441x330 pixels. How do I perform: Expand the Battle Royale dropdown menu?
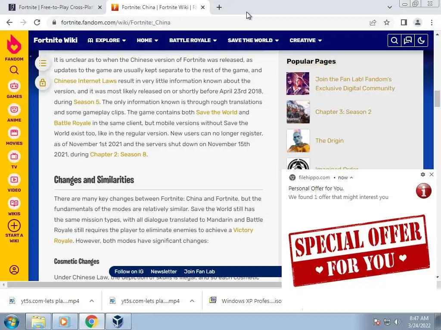(x=193, y=40)
